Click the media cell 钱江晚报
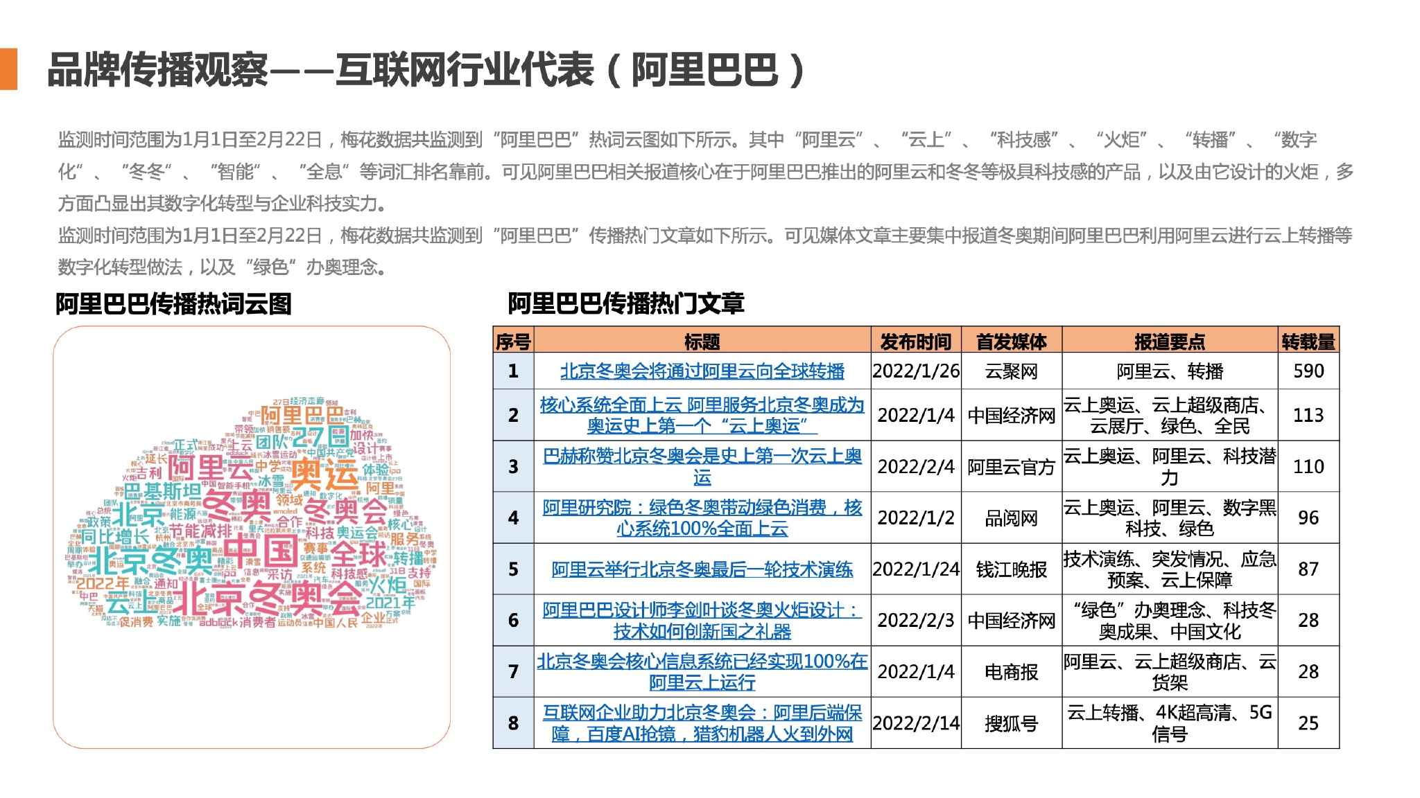The image size is (1420, 798). tap(1011, 569)
